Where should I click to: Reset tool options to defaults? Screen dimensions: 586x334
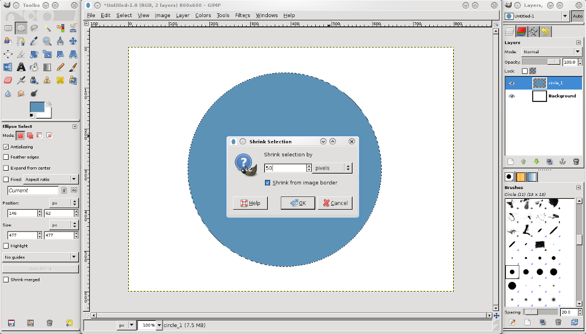[69, 323]
